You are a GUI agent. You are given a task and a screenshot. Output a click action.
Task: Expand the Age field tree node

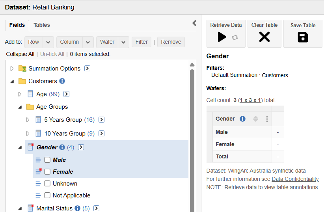[x=20, y=94]
